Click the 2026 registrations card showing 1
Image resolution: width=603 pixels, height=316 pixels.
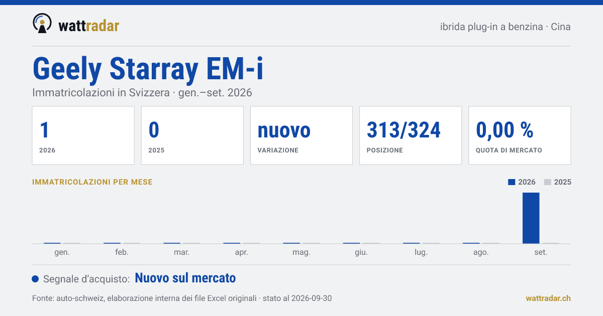pyautogui.click(x=83, y=135)
